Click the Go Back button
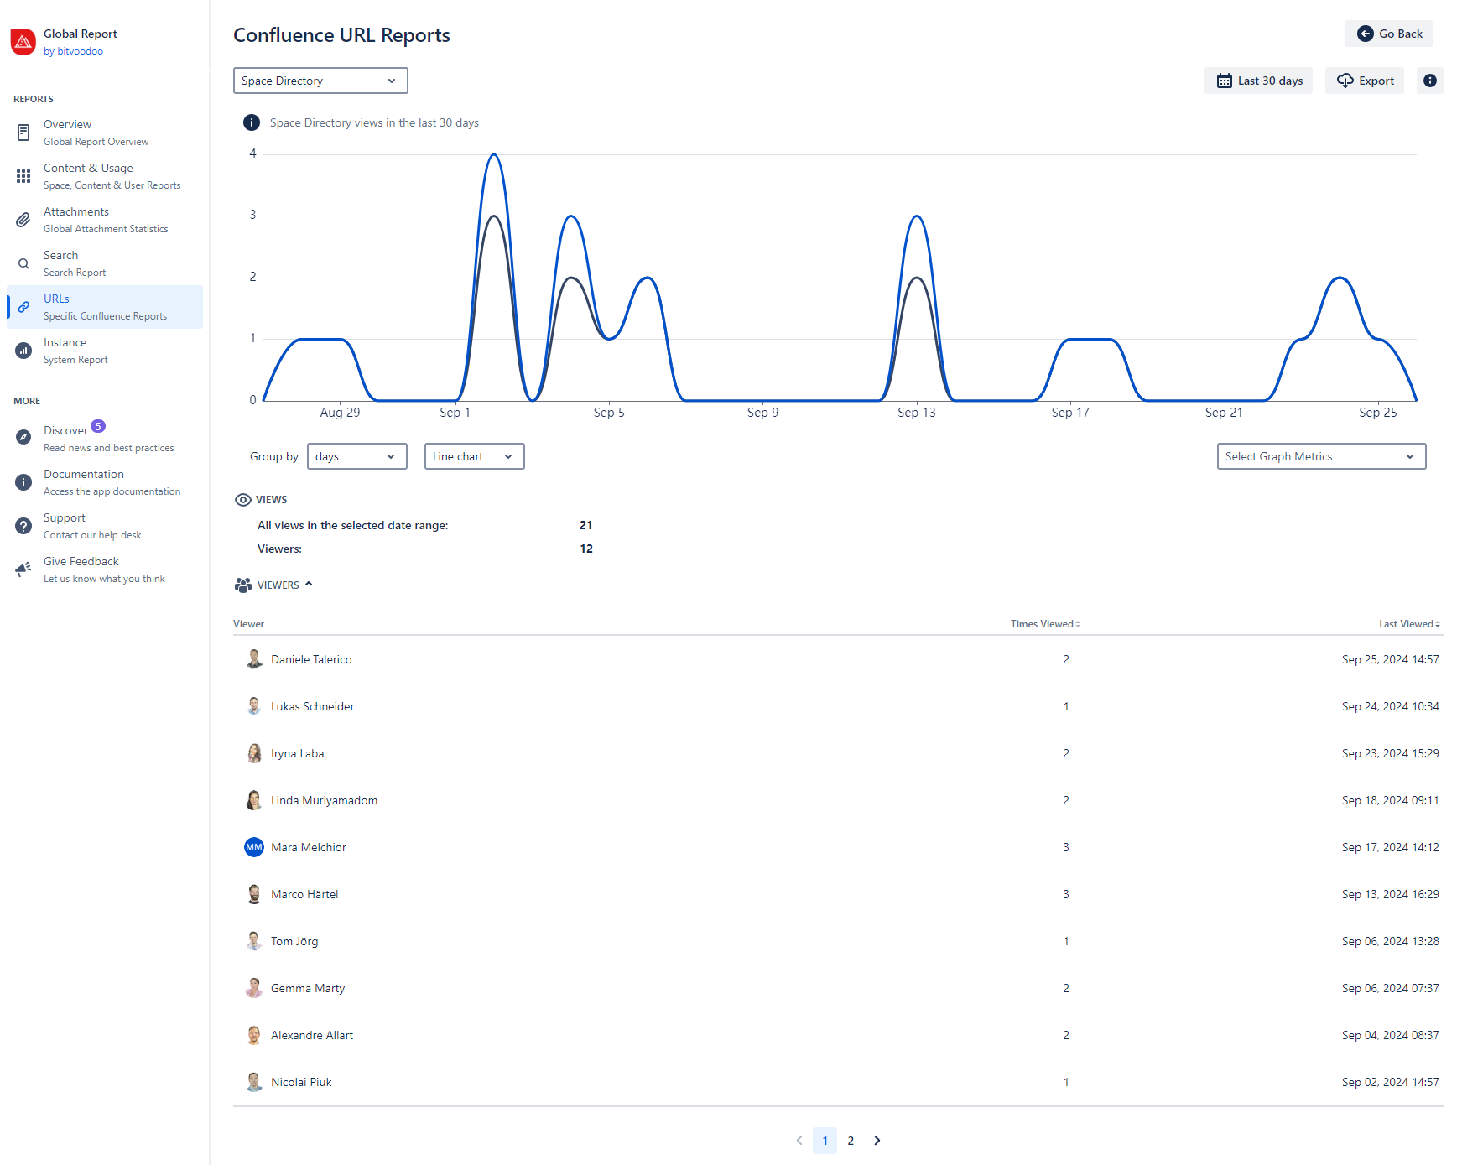This screenshot has width=1462, height=1165. click(x=1389, y=34)
